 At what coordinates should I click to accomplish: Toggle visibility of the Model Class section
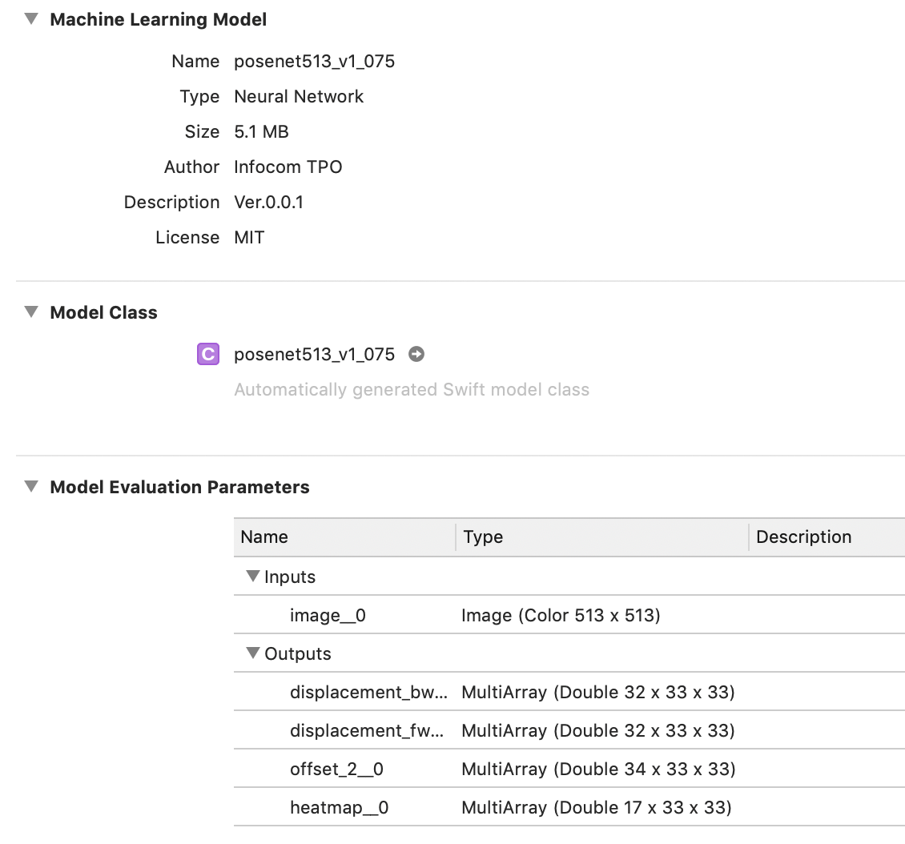click(30, 312)
